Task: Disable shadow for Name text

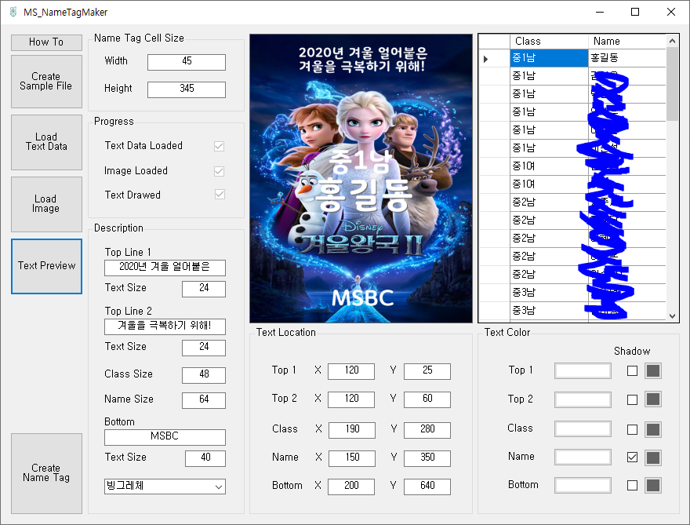Action: (x=632, y=458)
